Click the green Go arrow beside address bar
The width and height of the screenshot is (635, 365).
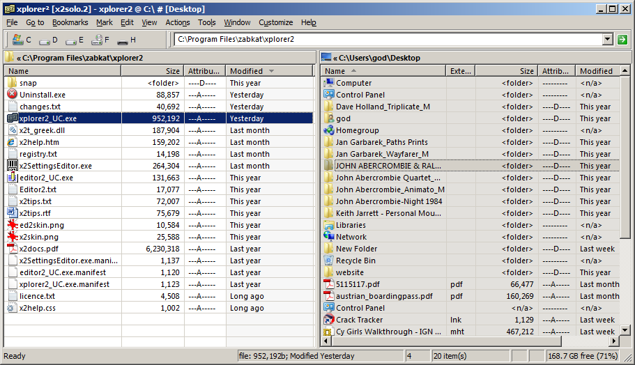pos(622,40)
